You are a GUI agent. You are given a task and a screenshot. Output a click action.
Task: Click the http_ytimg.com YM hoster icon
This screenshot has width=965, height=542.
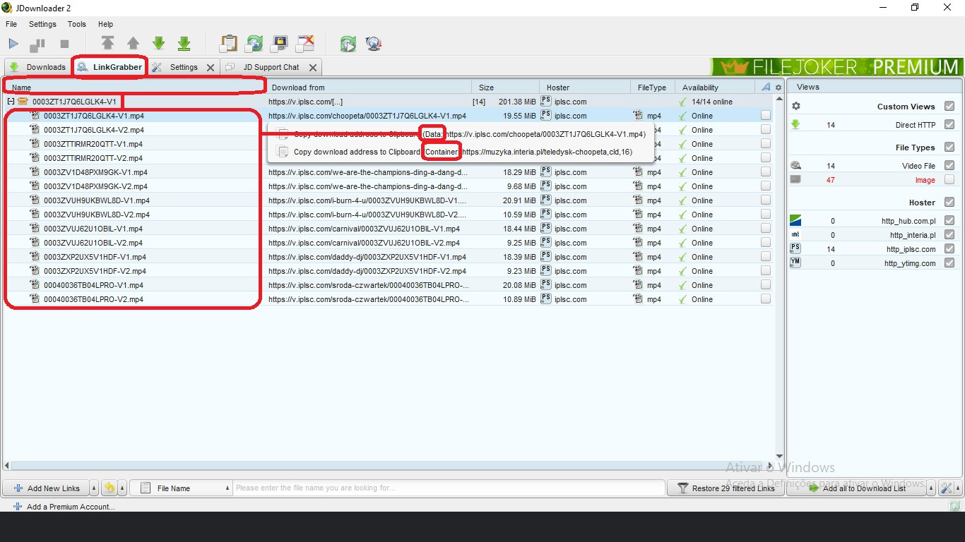[x=795, y=263]
